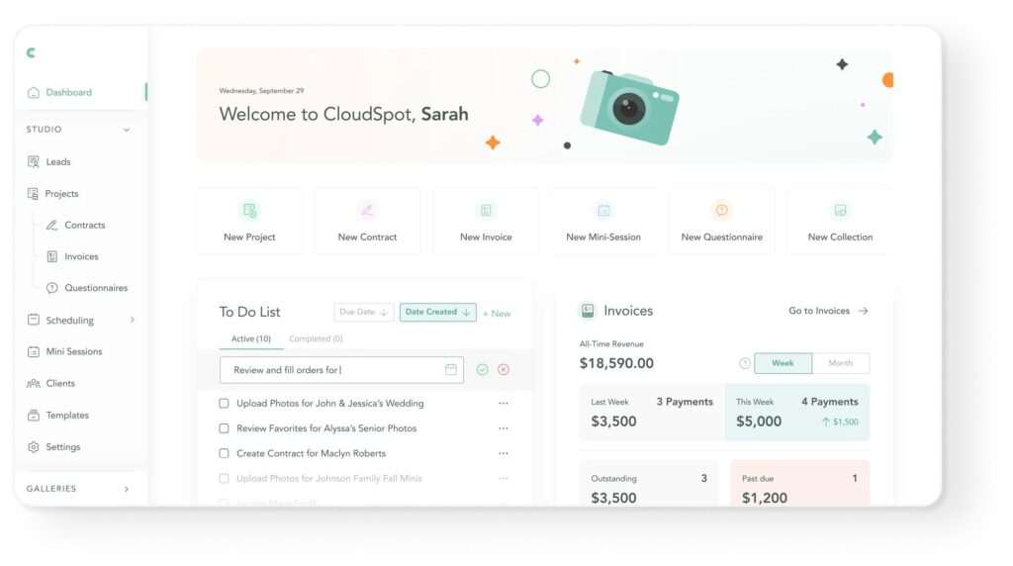Open options menu for John & Jessica's Wedding task
This screenshot has width=1013, height=566.
tap(504, 403)
